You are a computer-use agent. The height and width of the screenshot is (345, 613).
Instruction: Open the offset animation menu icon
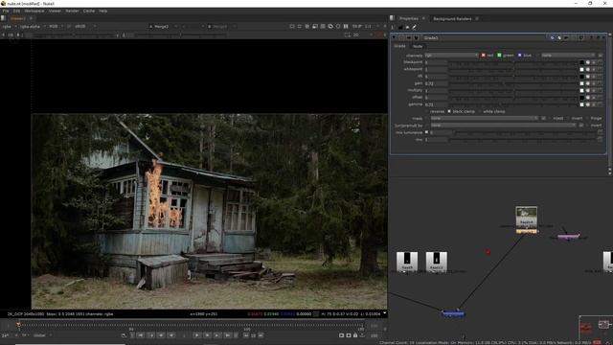click(601, 98)
